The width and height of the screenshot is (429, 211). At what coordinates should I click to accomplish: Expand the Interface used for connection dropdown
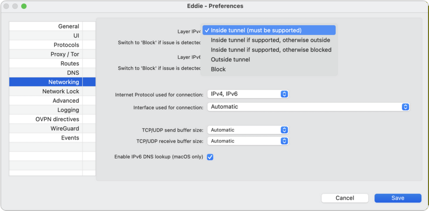pos(405,107)
